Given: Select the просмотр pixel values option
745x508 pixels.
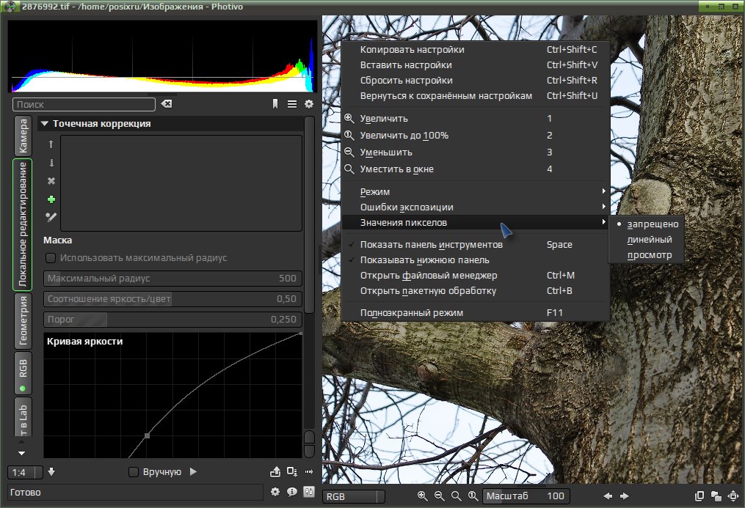Looking at the screenshot, I should [647, 254].
